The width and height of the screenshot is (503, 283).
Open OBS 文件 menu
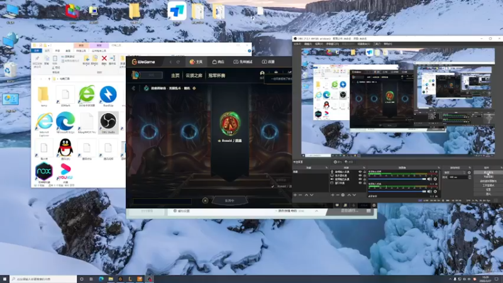[x=297, y=44]
